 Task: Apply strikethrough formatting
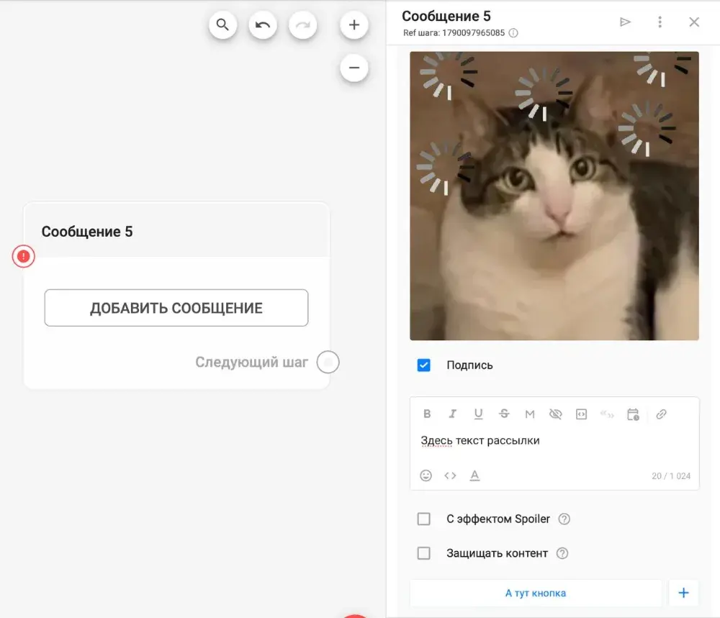click(x=504, y=414)
